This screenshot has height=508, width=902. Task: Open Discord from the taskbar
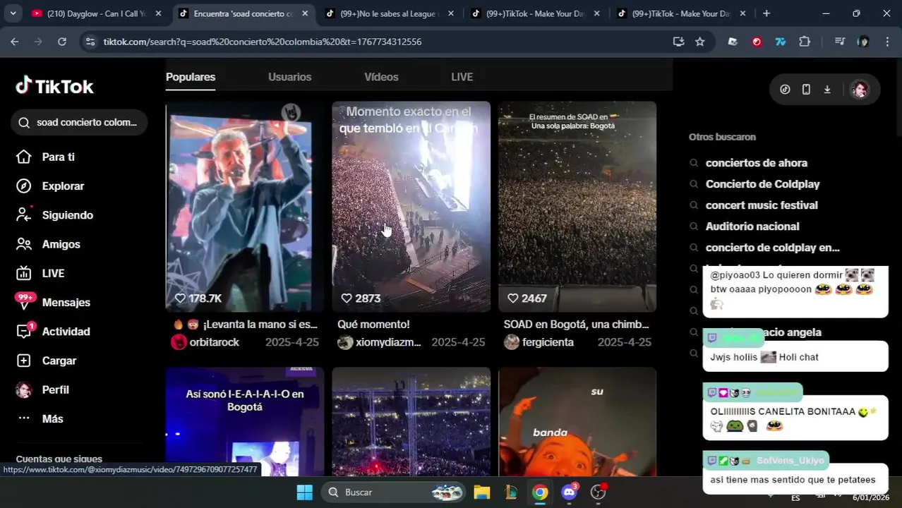pyautogui.click(x=569, y=492)
